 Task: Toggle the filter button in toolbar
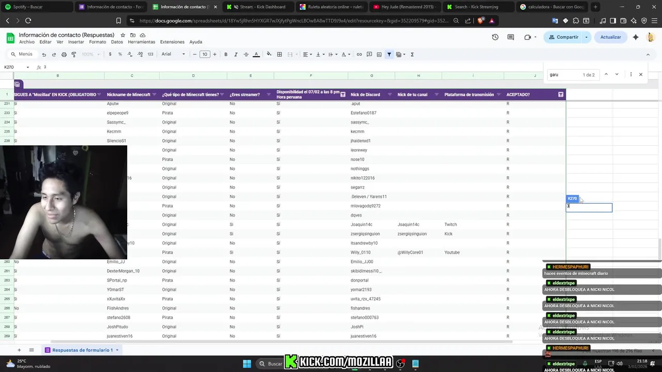click(389, 54)
